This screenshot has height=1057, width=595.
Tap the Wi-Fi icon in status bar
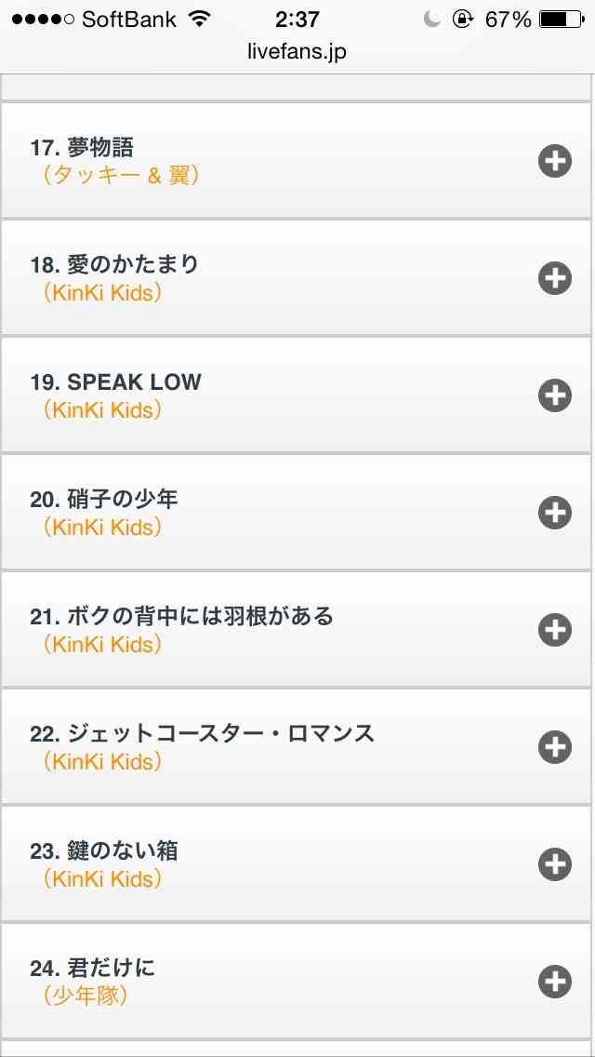pos(200,19)
